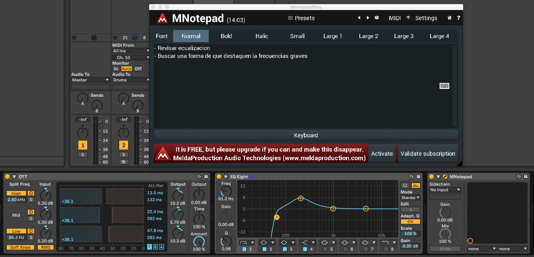534x257 pixels.
Task: Toggle the OTT RMS button
Action: click(45, 247)
